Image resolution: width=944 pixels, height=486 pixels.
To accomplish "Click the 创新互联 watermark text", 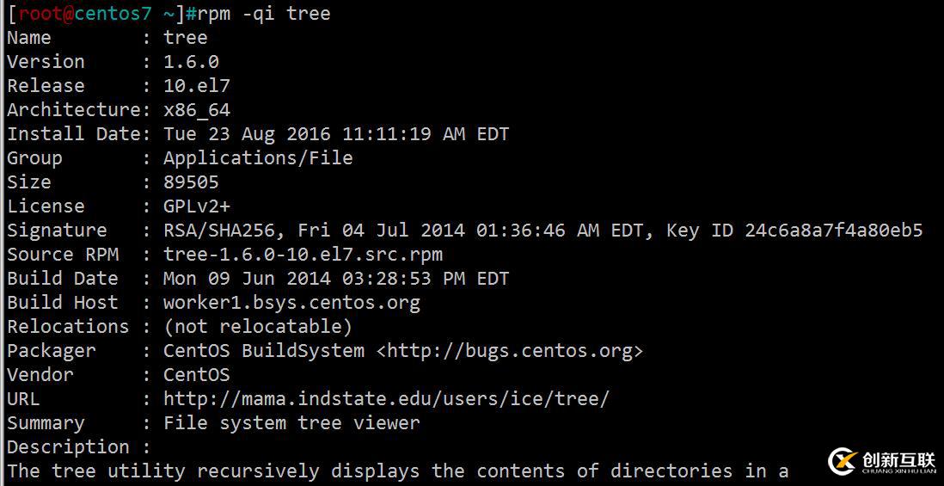I will tap(899, 460).
